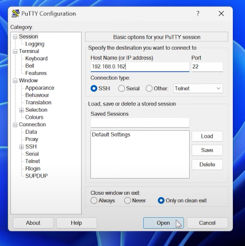
Task: Open Logging settings
Action: (35, 44)
